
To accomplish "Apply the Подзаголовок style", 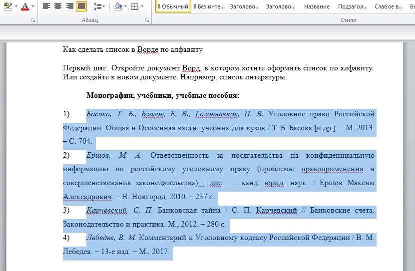I will pos(352,7).
